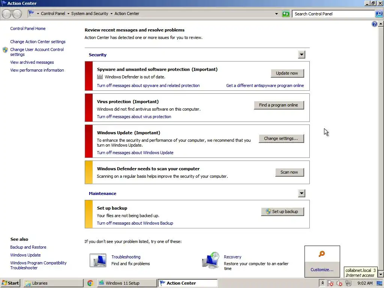Switch to Windows 11 Setup taskbar window

pyautogui.click(x=127, y=283)
